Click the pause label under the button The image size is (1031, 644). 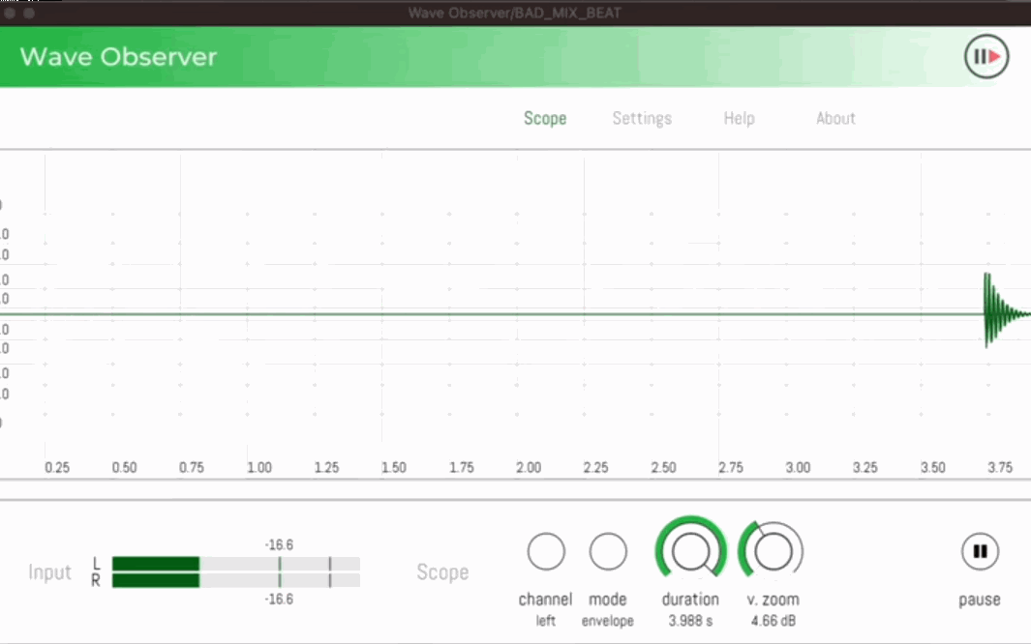980,600
